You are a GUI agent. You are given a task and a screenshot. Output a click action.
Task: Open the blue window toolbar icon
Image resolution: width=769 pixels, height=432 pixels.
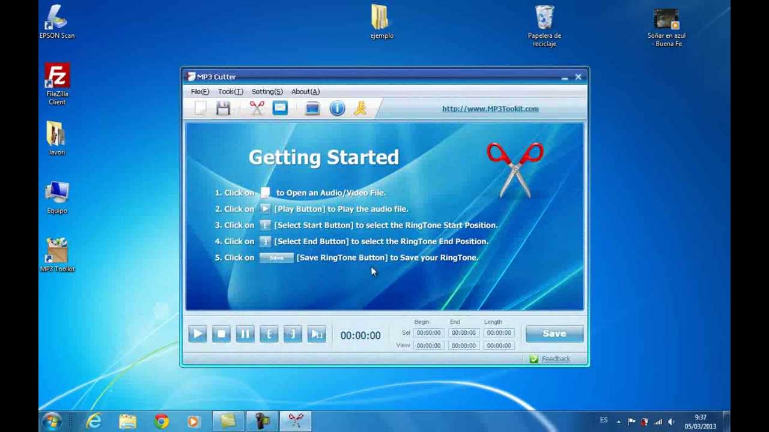[312, 108]
